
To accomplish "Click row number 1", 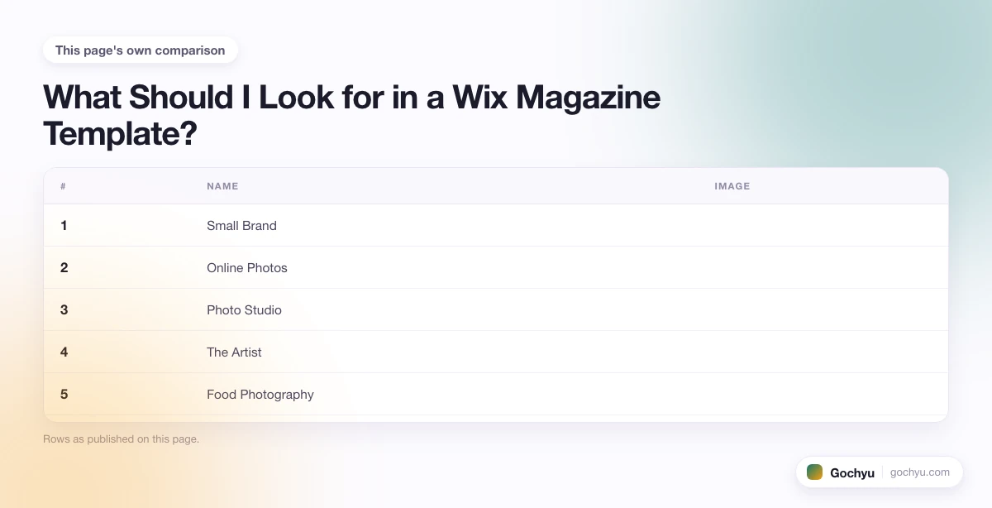I will coord(64,225).
